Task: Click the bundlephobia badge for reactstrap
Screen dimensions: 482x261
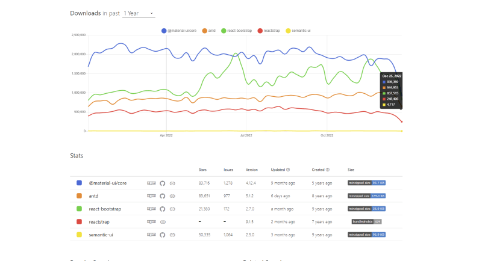Action: (x=366, y=221)
